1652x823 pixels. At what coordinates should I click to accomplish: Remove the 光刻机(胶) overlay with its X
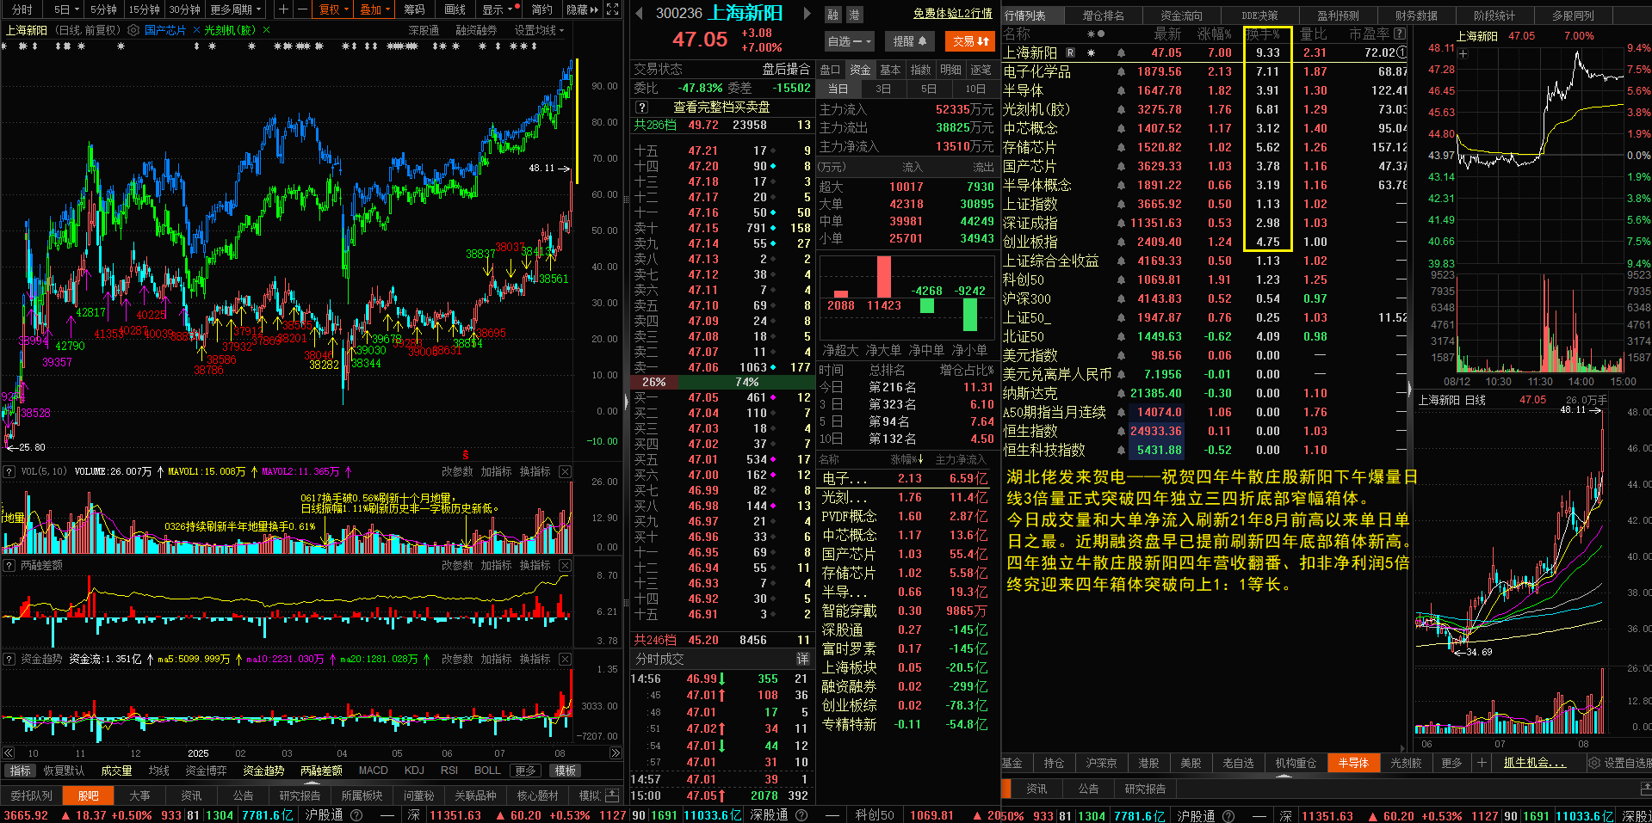click(266, 30)
